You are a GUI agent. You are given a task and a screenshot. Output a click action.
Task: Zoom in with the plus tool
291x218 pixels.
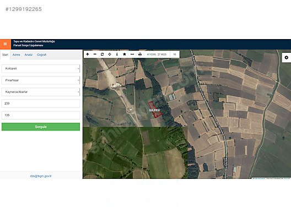pyautogui.click(x=88, y=54)
